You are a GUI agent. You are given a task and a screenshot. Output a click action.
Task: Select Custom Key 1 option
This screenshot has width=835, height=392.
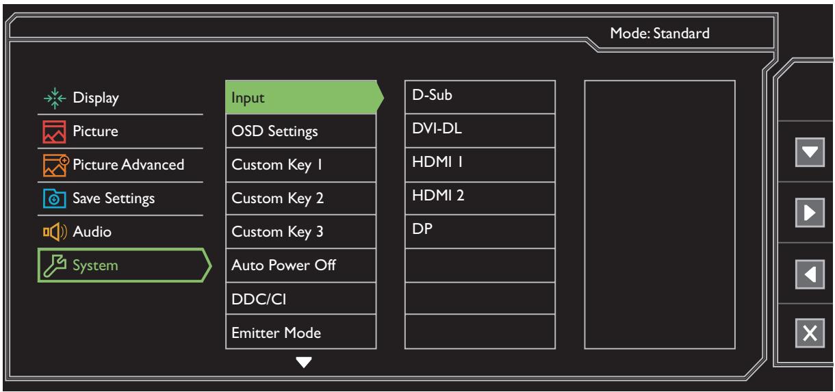coord(301,164)
